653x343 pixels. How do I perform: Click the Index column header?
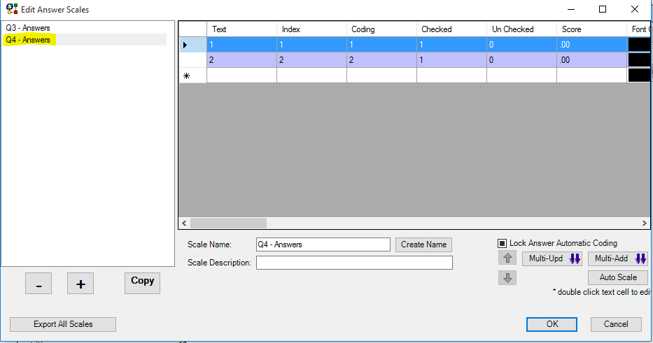[x=311, y=29]
